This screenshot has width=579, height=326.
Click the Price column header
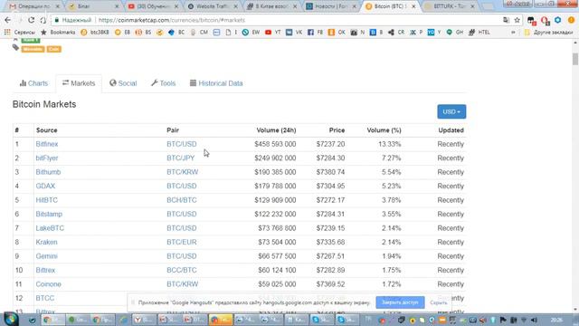(x=337, y=130)
